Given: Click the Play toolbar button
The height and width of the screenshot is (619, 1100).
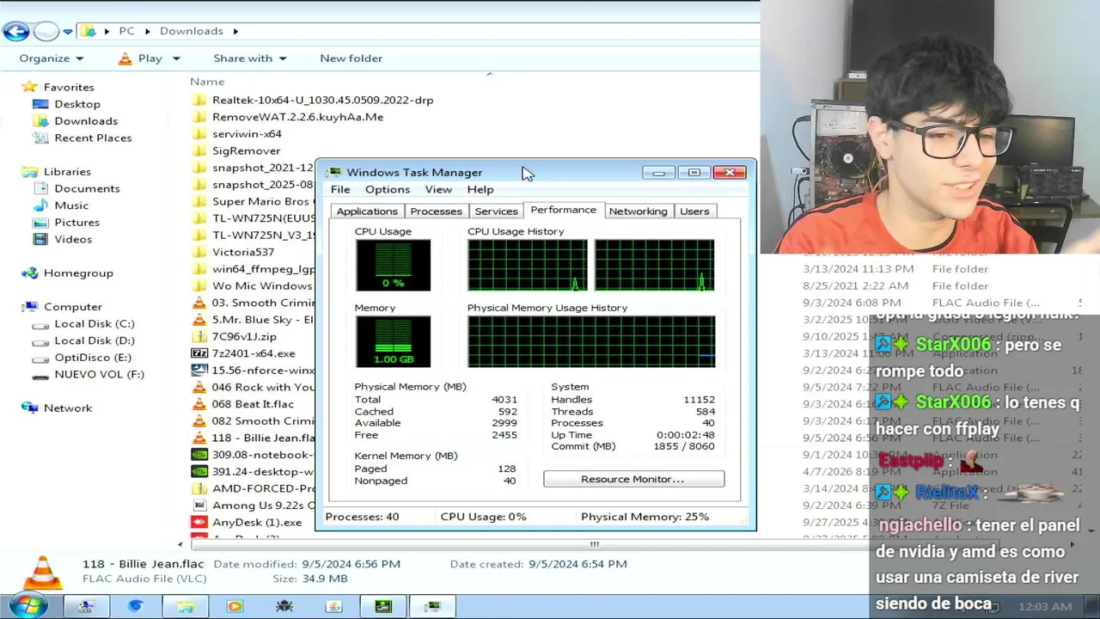Looking at the screenshot, I should tap(140, 58).
